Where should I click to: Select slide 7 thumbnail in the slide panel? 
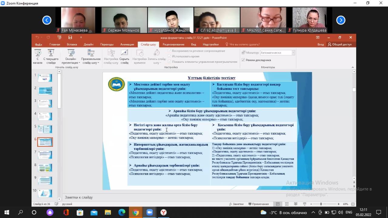click(x=45, y=155)
